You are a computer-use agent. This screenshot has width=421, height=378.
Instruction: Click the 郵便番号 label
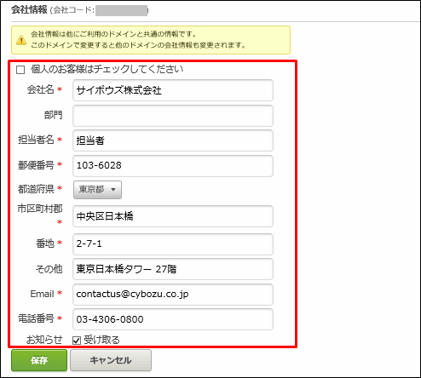36,165
